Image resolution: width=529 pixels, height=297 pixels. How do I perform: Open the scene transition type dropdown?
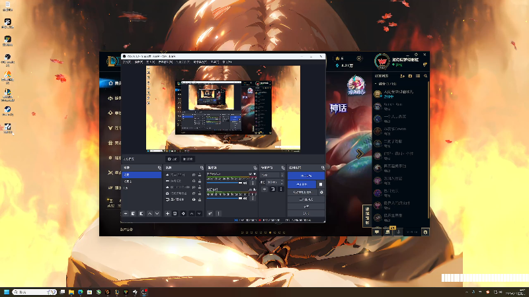pyautogui.click(x=270, y=175)
